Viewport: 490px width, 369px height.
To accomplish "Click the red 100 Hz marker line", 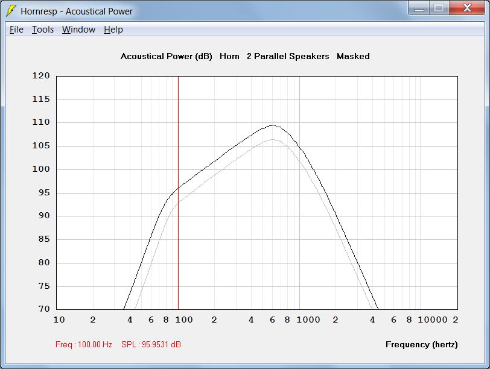I will click(x=178, y=192).
